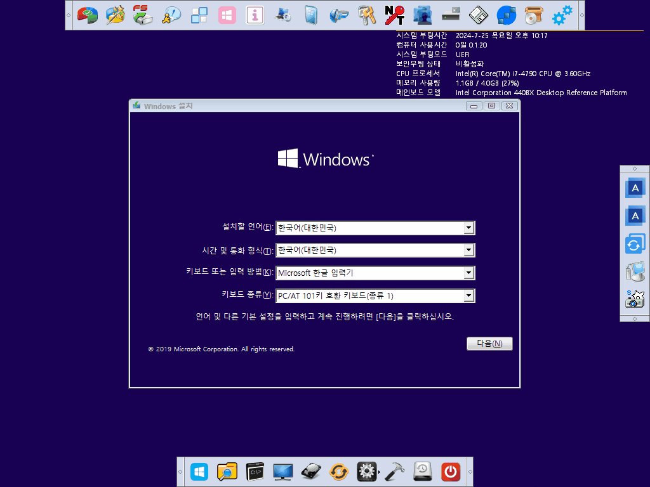Image resolution: width=650 pixels, height=487 pixels.
Task: Maximize the Windows 설치 window
Action: (492, 106)
